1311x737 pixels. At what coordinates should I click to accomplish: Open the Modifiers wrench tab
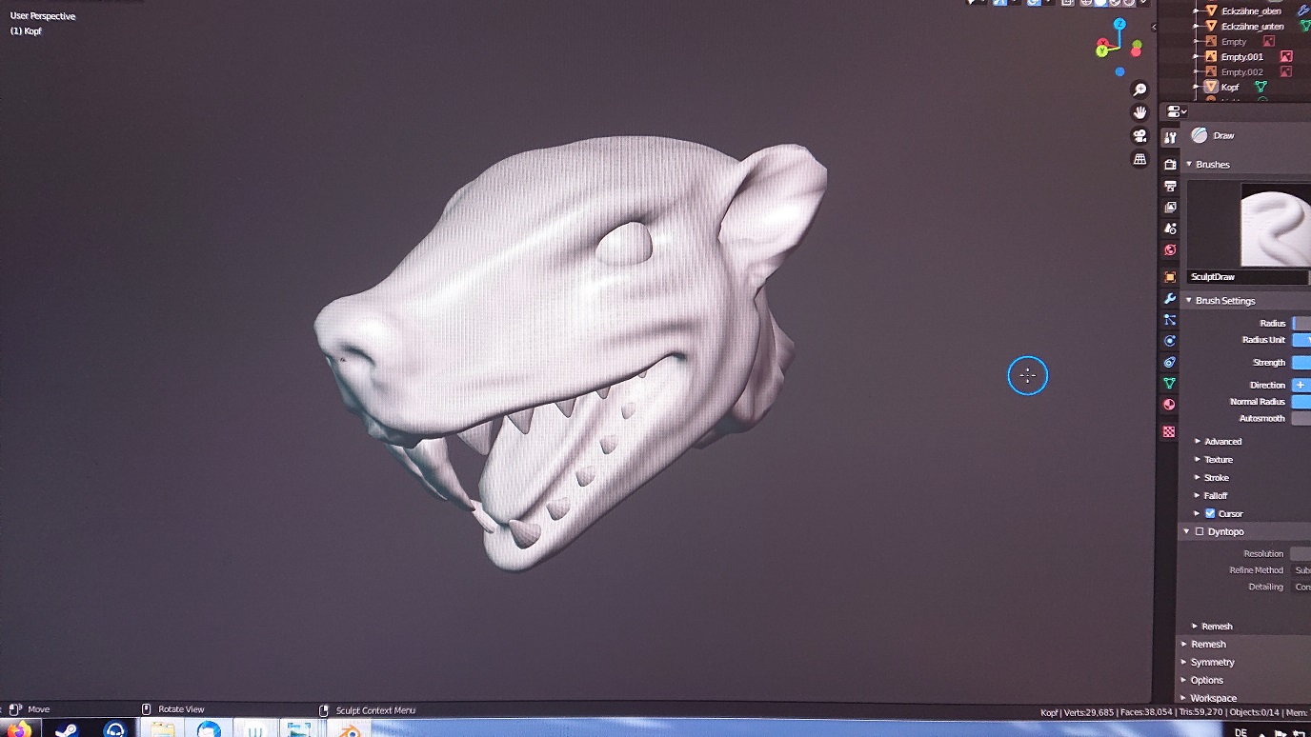[x=1170, y=299]
